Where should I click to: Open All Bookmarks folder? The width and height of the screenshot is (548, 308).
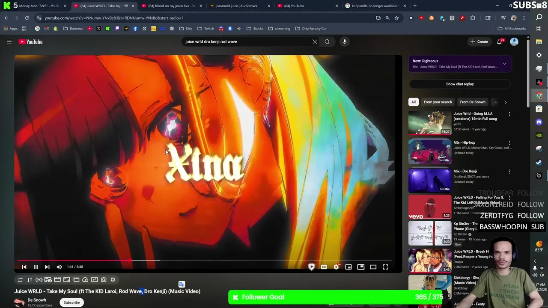(512, 29)
